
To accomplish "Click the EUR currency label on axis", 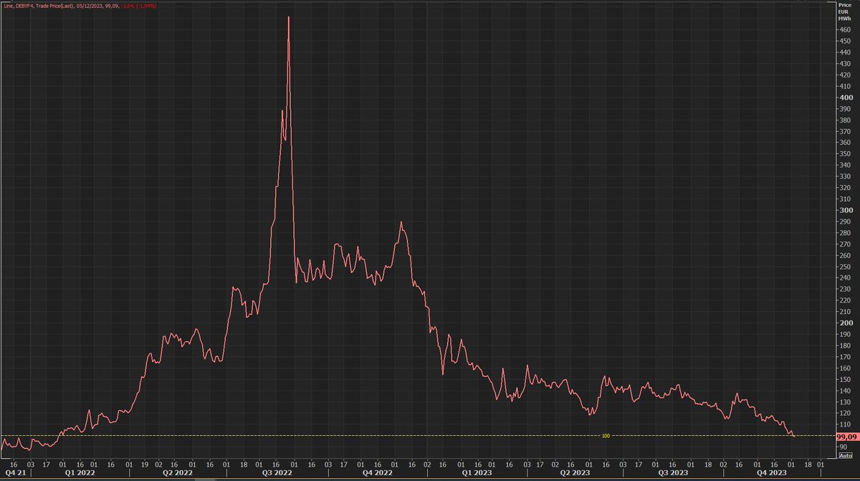I will tap(843, 12).
